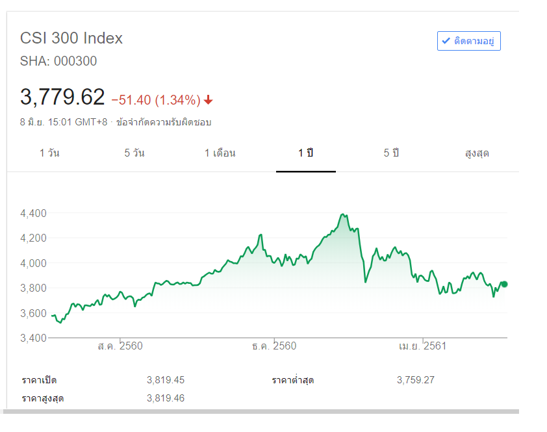Click the ราคาต่ำสุด value 3,759.27
547x432 pixels.
point(415,380)
